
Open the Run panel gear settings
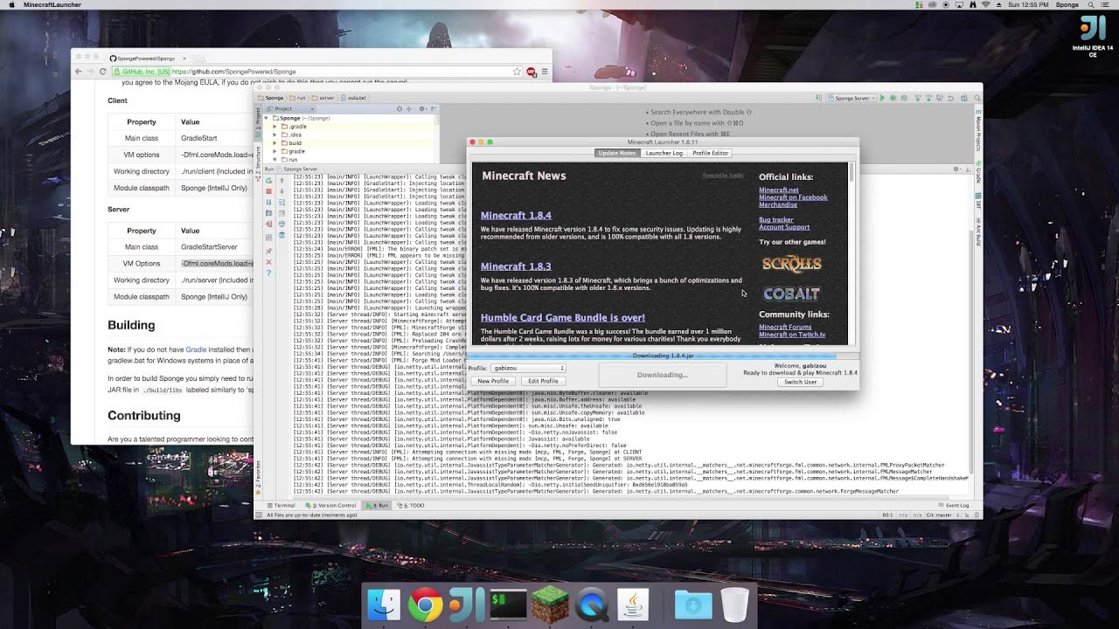click(956, 169)
